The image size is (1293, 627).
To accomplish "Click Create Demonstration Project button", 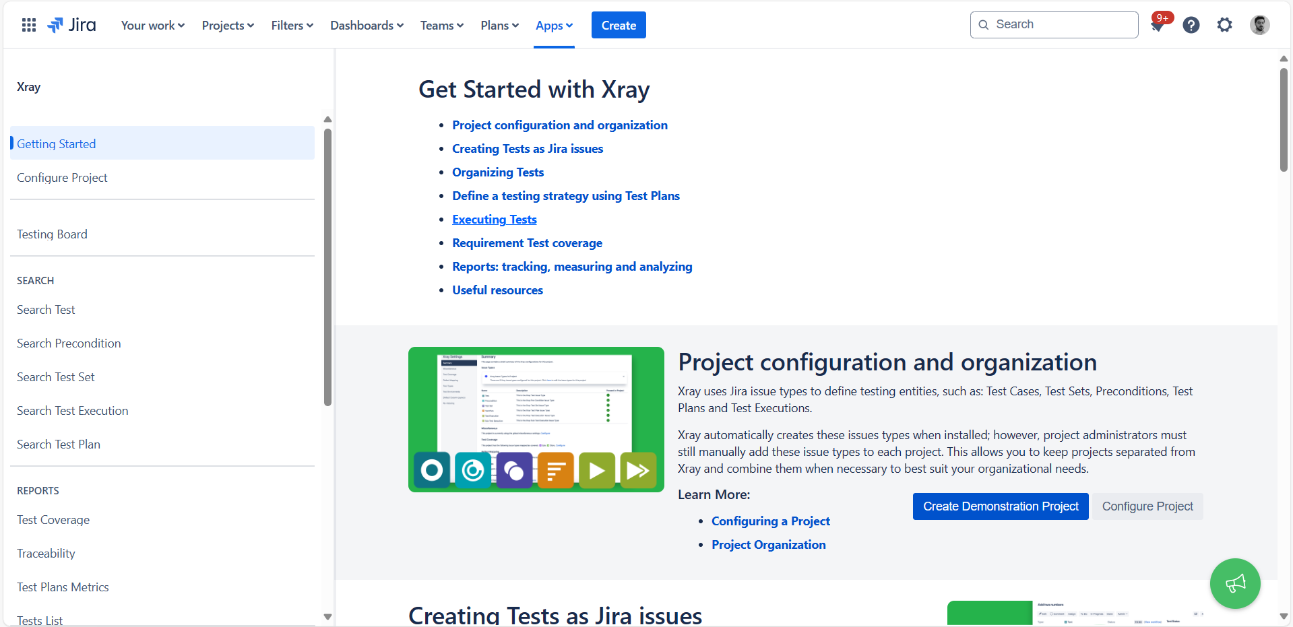I will 1001,506.
